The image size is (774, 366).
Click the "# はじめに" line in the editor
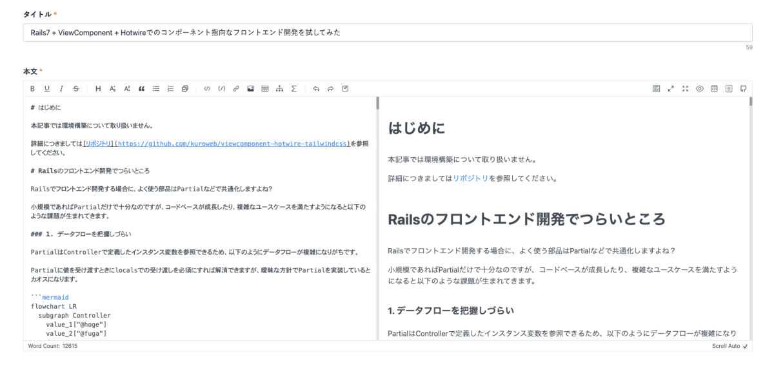point(46,108)
